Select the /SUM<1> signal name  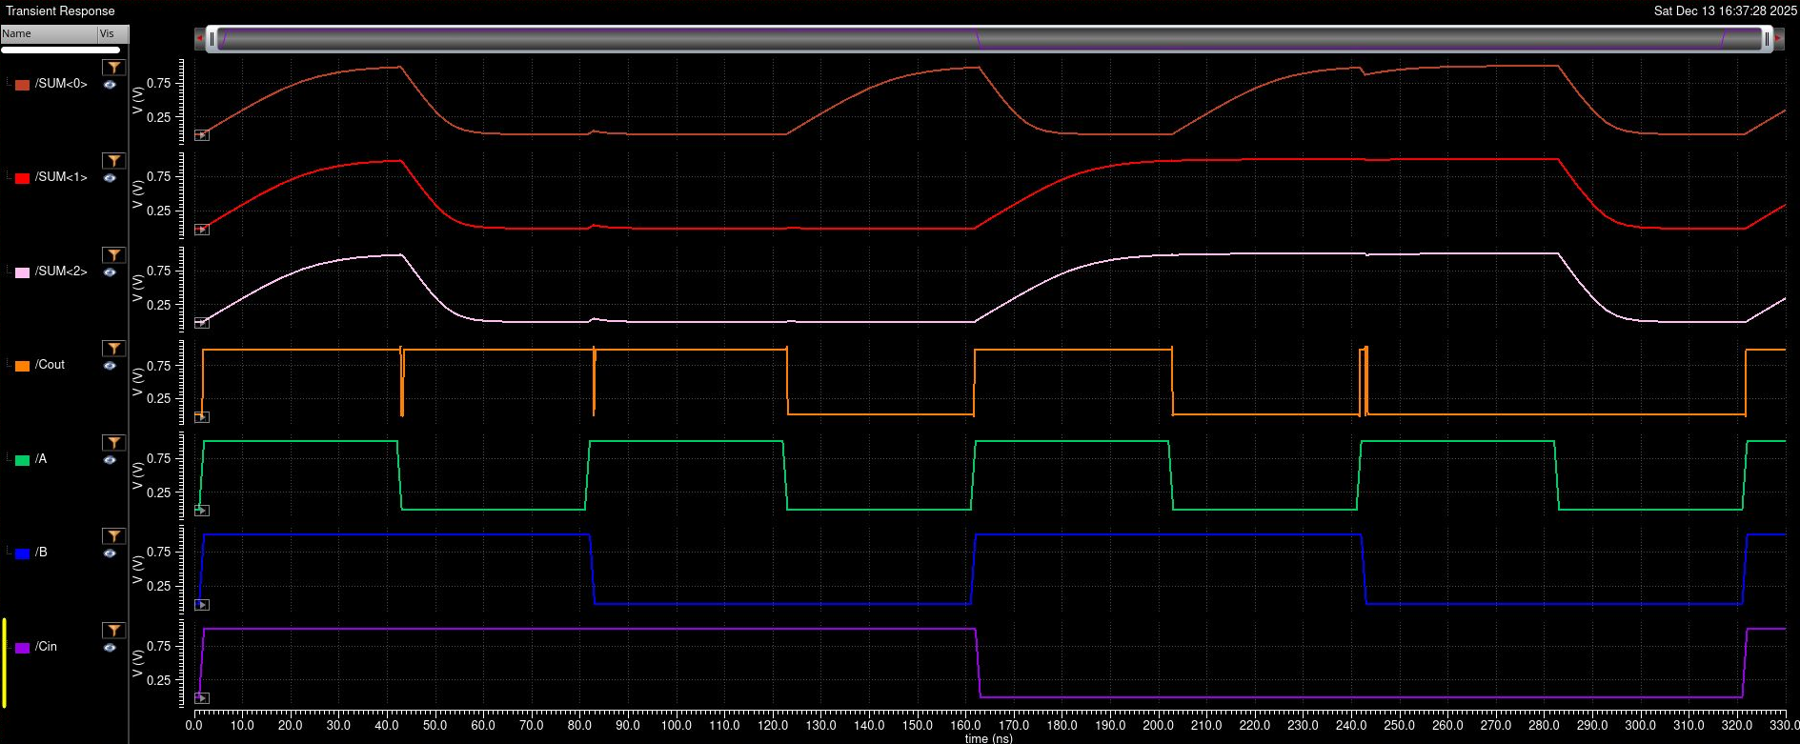(x=61, y=177)
